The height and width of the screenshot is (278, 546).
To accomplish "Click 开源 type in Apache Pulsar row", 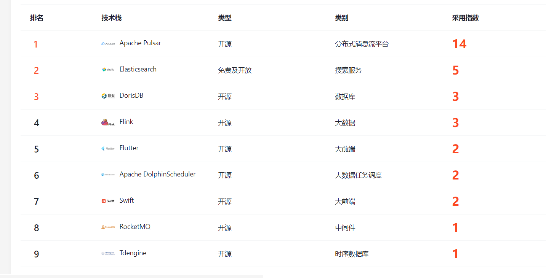I will (225, 44).
